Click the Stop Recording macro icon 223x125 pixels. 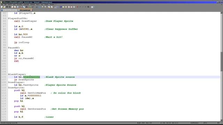click(80, 7)
